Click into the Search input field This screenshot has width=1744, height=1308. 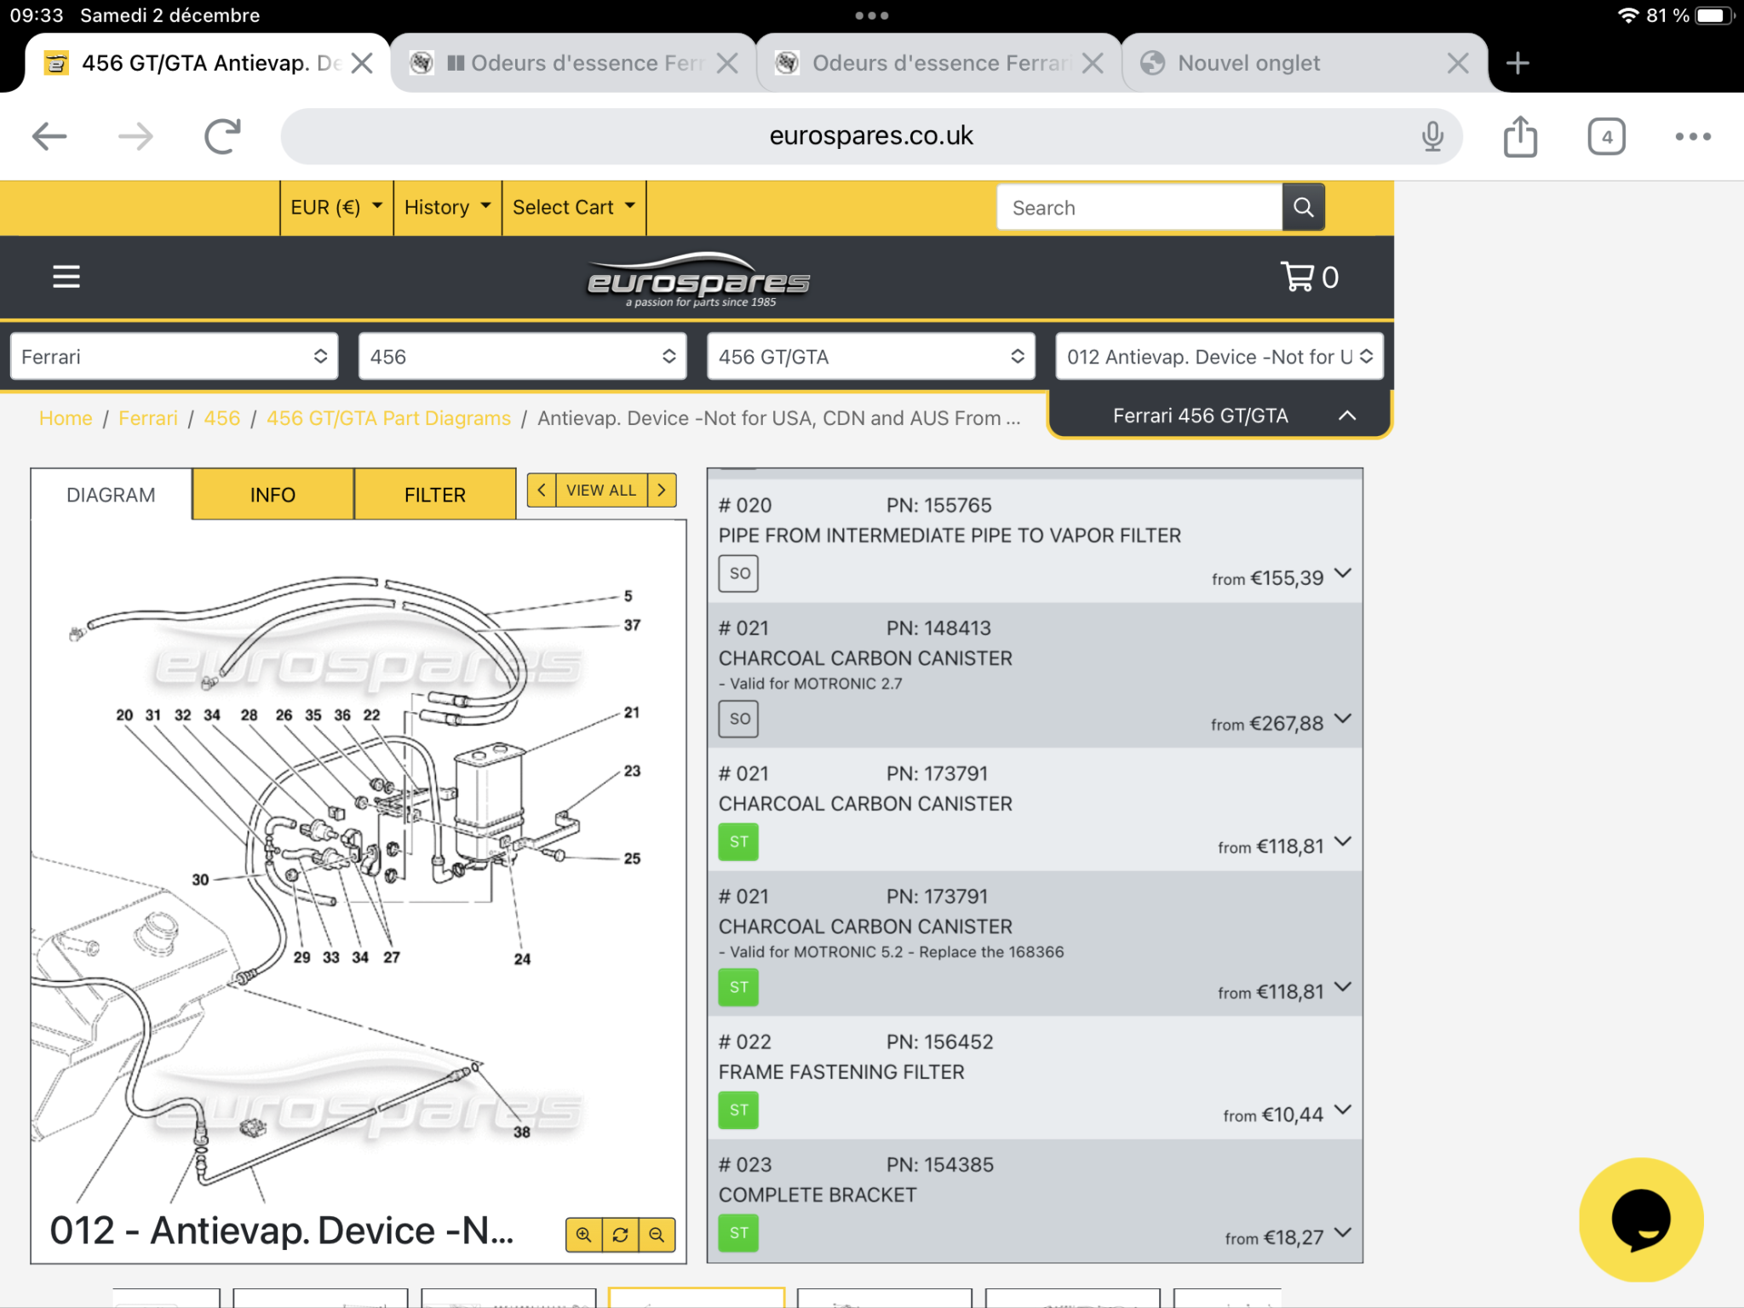(x=1139, y=207)
